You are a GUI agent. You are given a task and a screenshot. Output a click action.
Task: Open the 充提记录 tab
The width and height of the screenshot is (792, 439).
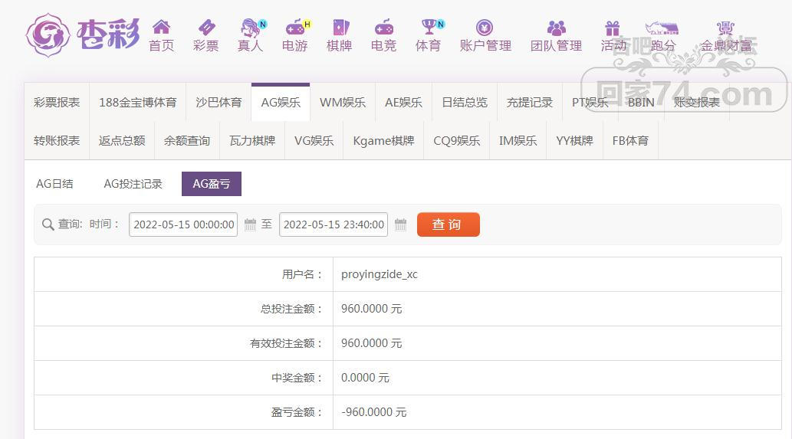(529, 102)
